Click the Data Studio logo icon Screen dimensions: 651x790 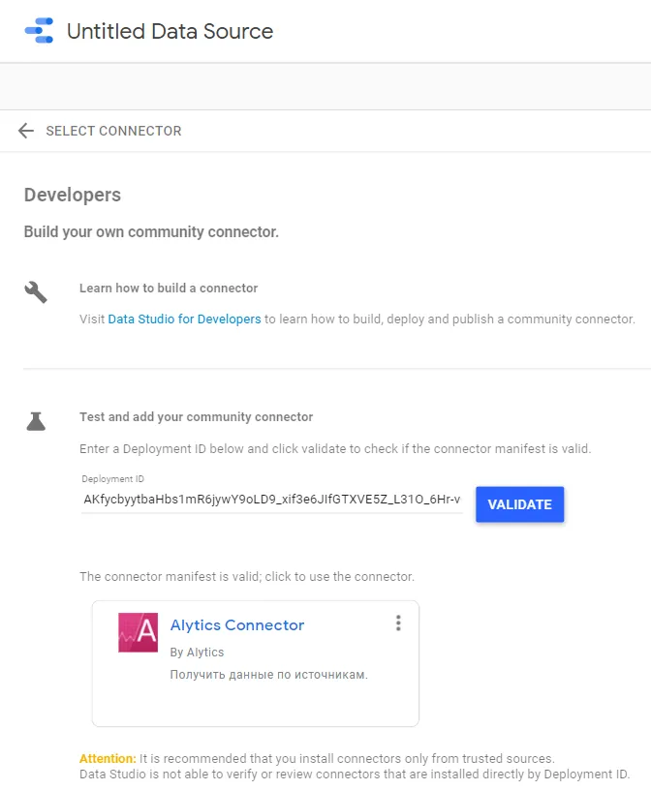click(x=40, y=31)
